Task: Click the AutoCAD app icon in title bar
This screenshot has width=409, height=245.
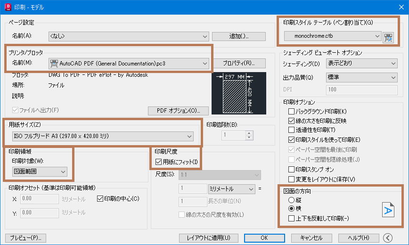Action: (8, 7)
